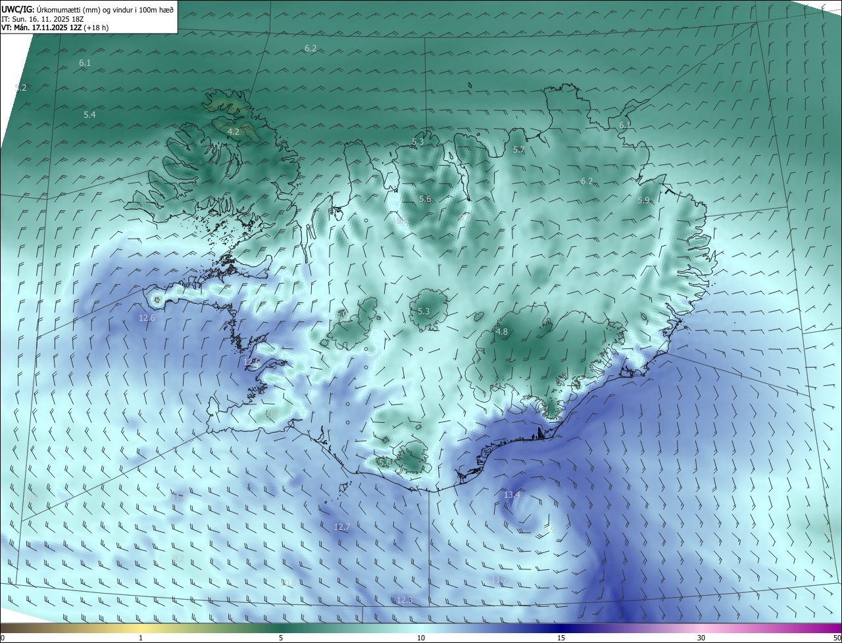Click the 12.7 value label on the map

coord(342,527)
